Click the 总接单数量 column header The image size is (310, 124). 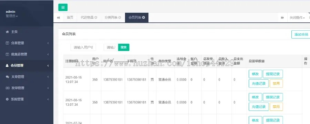(257, 61)
